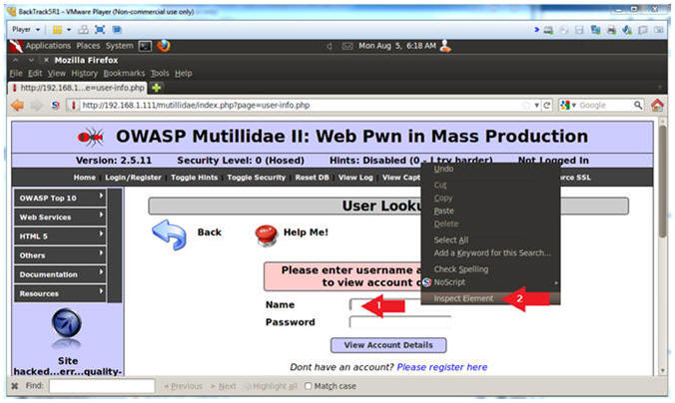
Task: Click the blue Back arrow image on the page
Action: point(169,234)
